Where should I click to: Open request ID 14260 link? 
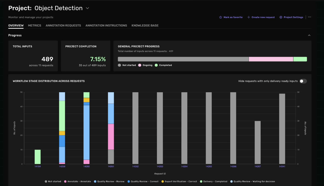pos(86,166)
